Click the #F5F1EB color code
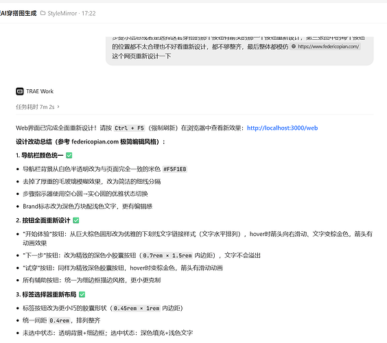Screen dimensions: 387x343 click(175, 169)
